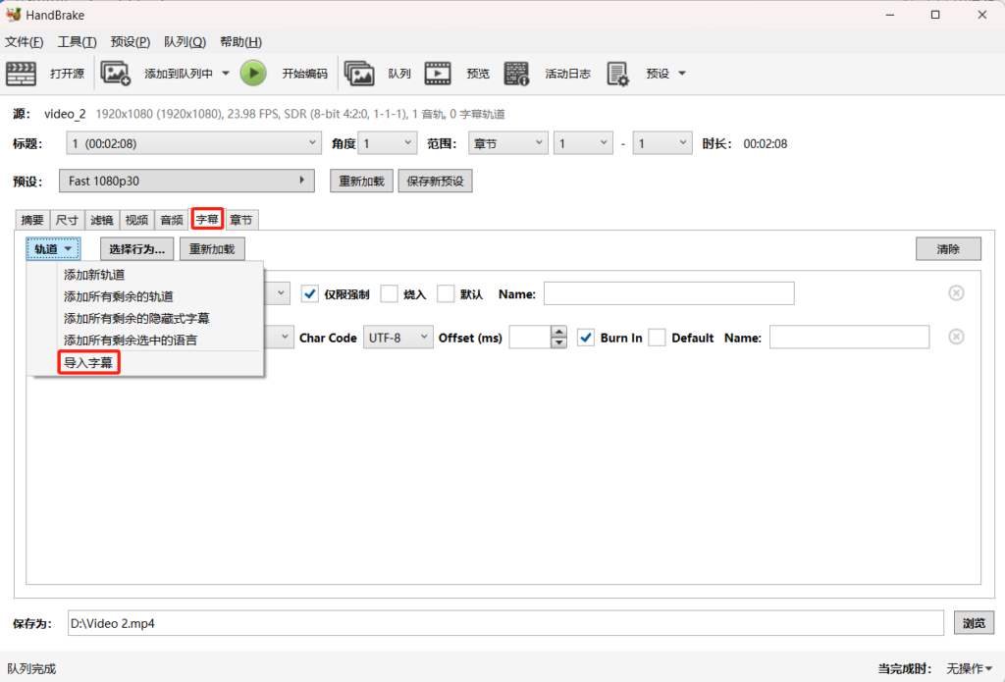1005x682 pixels.
Task: Click the 浏览 browse button
Action: [x=974, y=623]
